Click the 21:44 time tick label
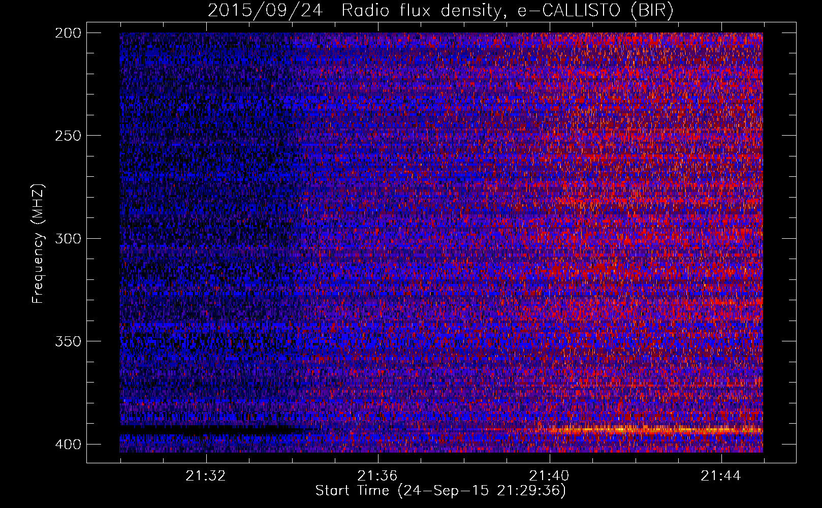This screenshot has width=822, height=508. pos(721,476)
